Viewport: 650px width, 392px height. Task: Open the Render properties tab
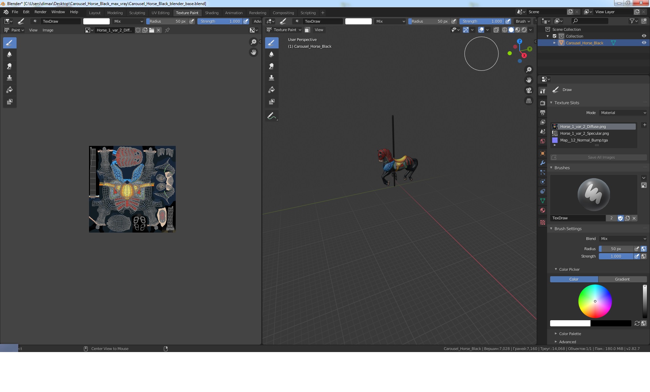(x=543, y=103)
